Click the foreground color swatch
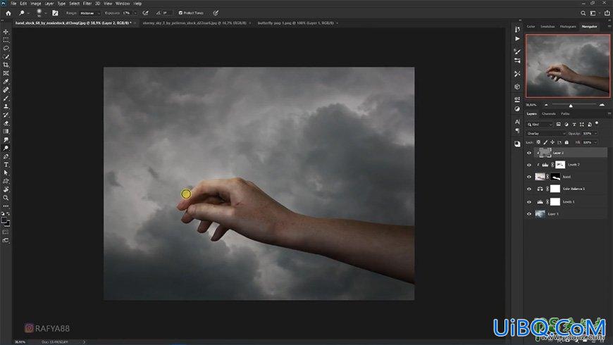The height and width of the screenshot is (345, 613). (4, 220)
